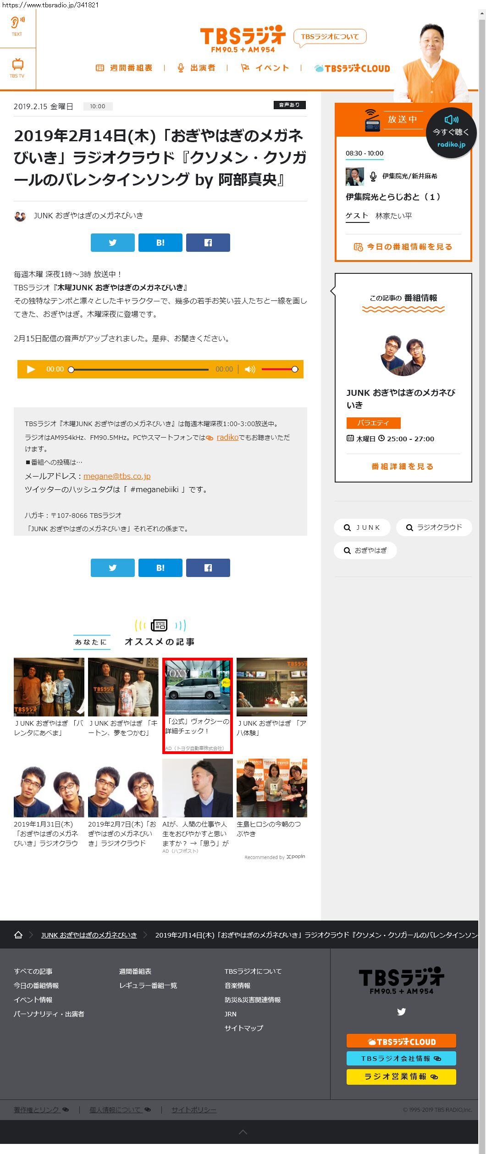Click the TBSラジオ logo in header
Viewport: 486px width, 1154px height.
243,39
